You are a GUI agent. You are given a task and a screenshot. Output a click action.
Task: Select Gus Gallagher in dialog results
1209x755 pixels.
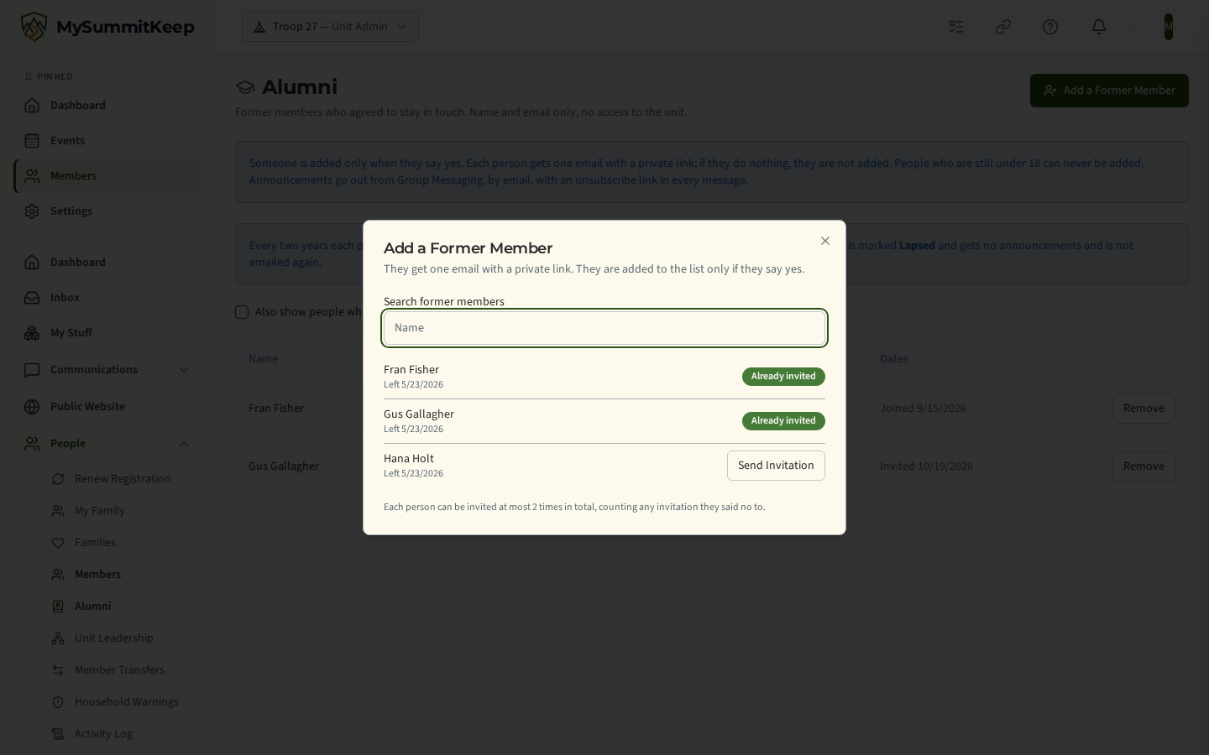pyautogui.click(x=419, y=414)
